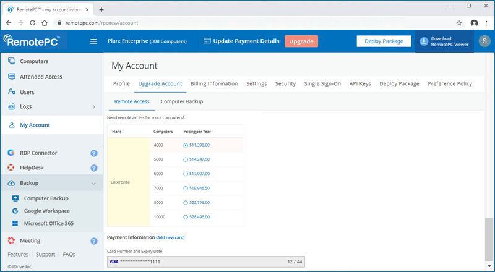This screenshot has height=272, width=495.
Task: Bookmark page with the star icon
Action: coord(458,23)
